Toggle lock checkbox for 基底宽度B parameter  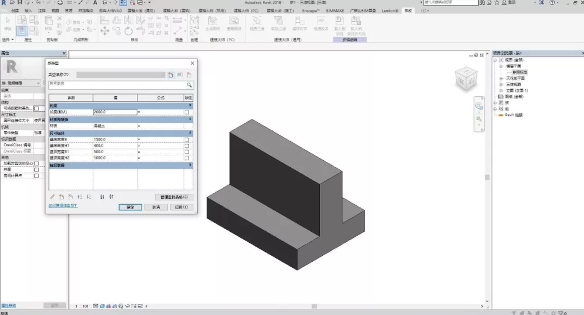(187, 140)
